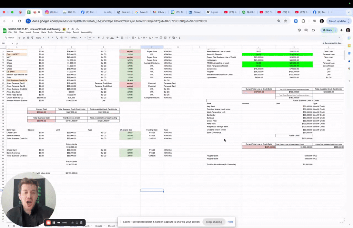
Task: Open Chrome extensions puzzle icon
Action: [x=303, y=21]
